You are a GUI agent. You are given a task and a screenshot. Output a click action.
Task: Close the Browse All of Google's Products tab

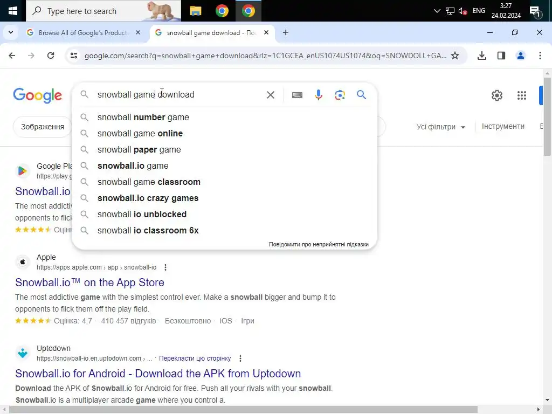(x=138, y=32)
